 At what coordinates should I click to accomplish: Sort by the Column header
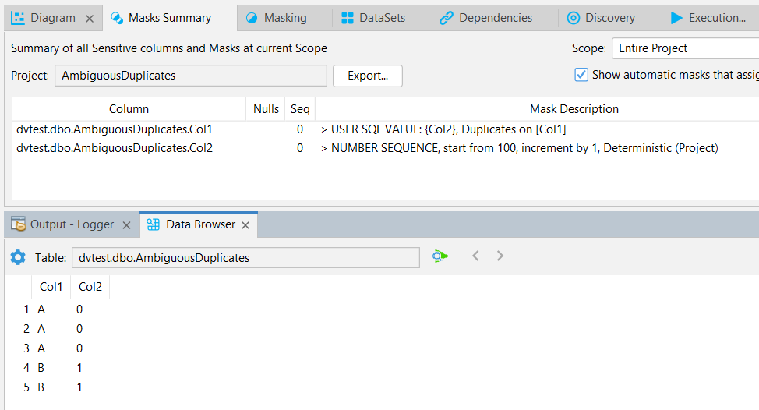click(129, 109)
